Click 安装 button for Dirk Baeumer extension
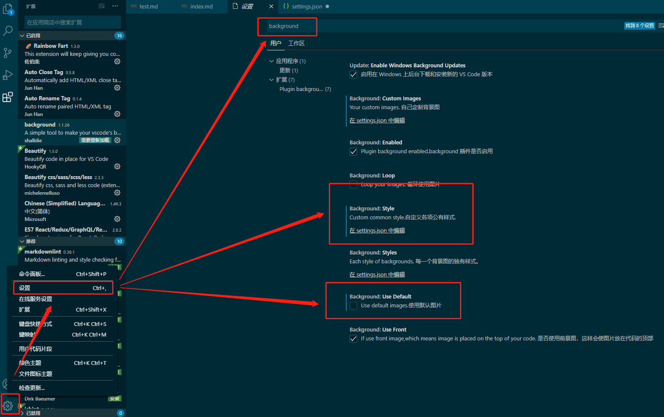This screenshot has height=417, width=664. pos(114,399)
